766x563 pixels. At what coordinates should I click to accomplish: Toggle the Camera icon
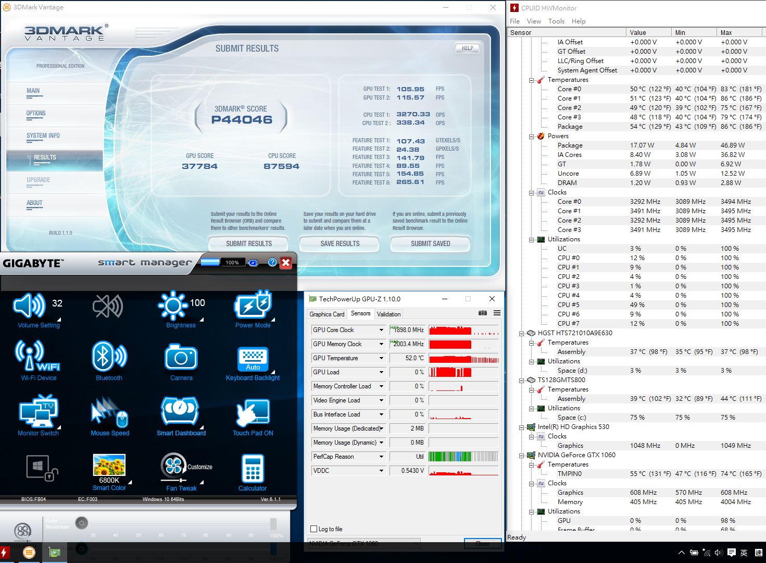(x=181, y=357)
